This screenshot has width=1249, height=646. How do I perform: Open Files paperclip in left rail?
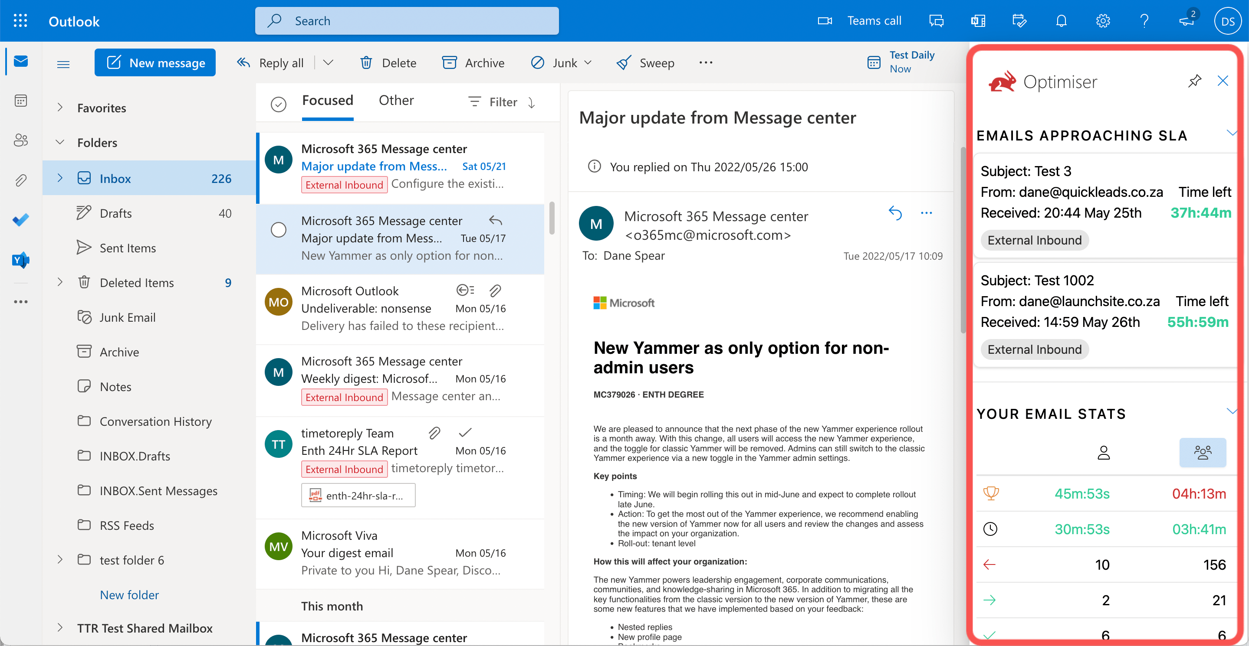click(x=21, y=180)
